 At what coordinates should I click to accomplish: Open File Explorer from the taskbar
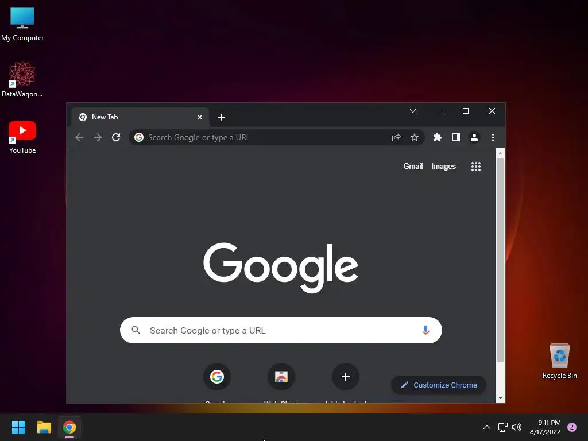click(44, 427)
